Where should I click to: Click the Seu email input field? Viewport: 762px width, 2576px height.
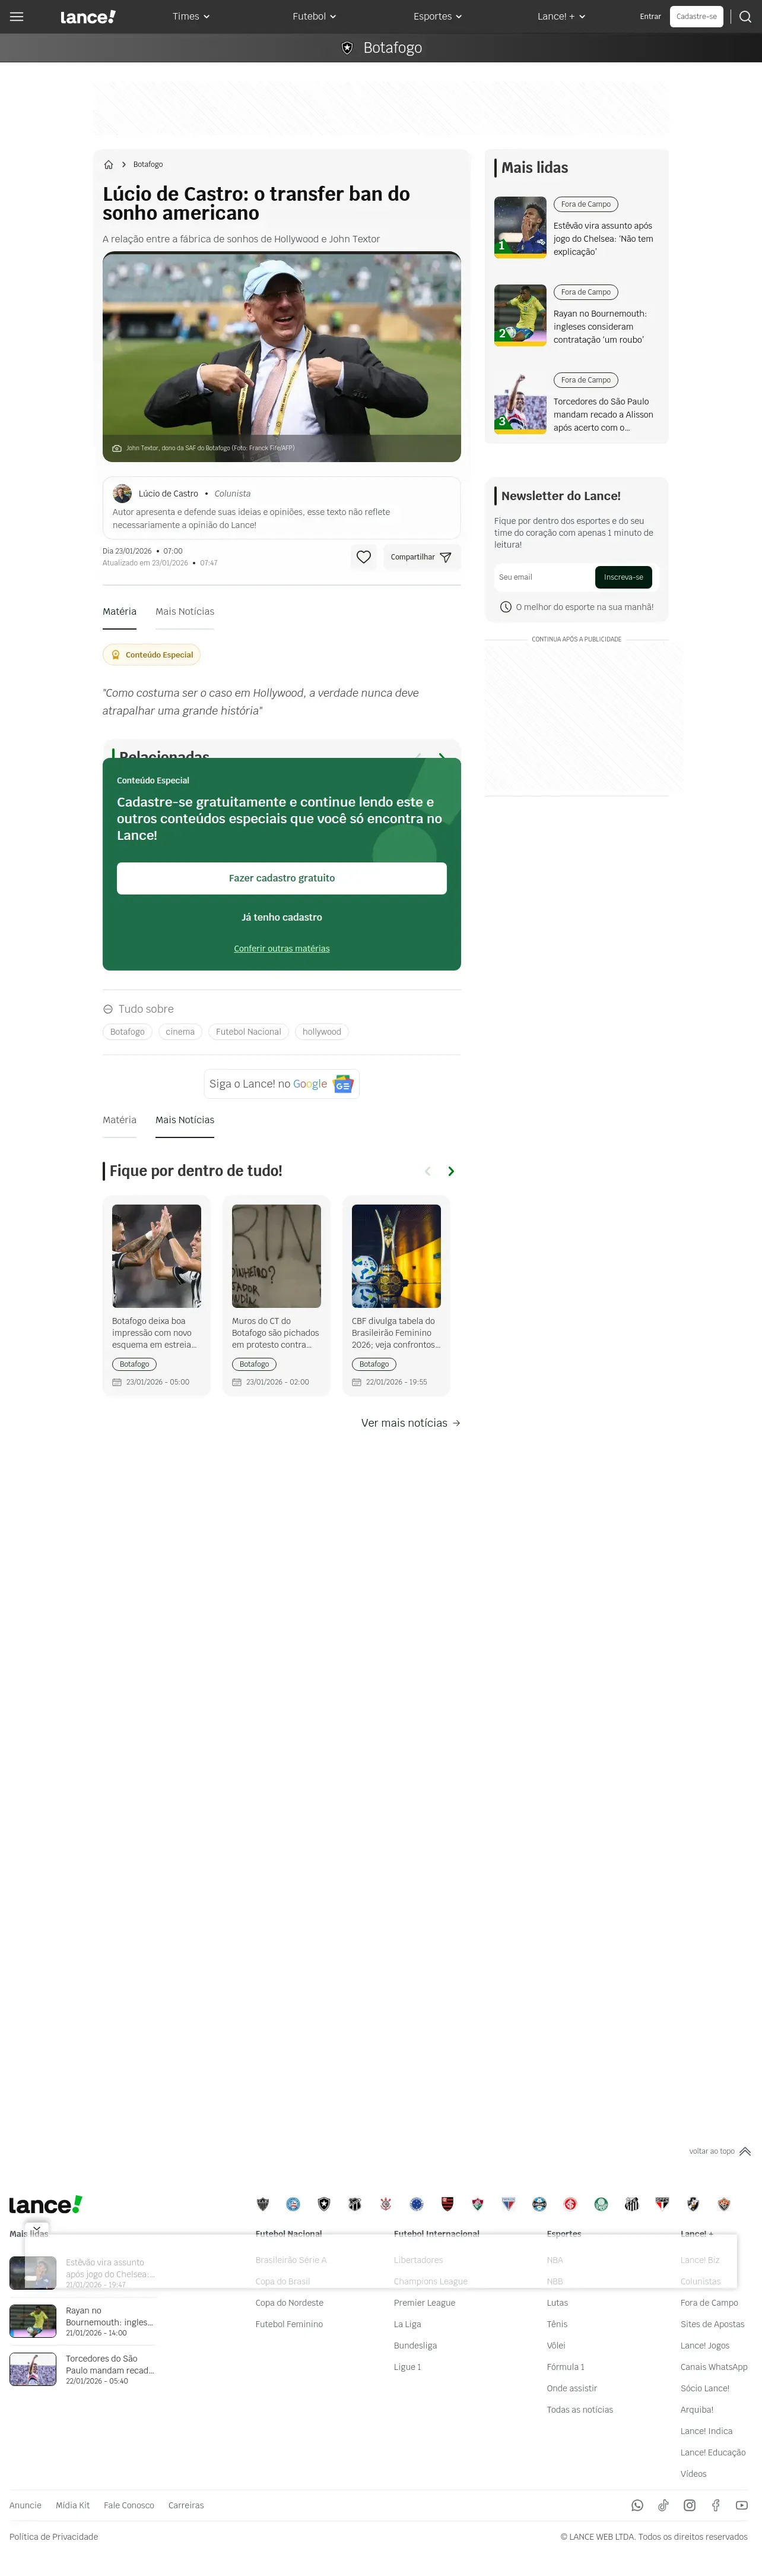tap(543, 577)
